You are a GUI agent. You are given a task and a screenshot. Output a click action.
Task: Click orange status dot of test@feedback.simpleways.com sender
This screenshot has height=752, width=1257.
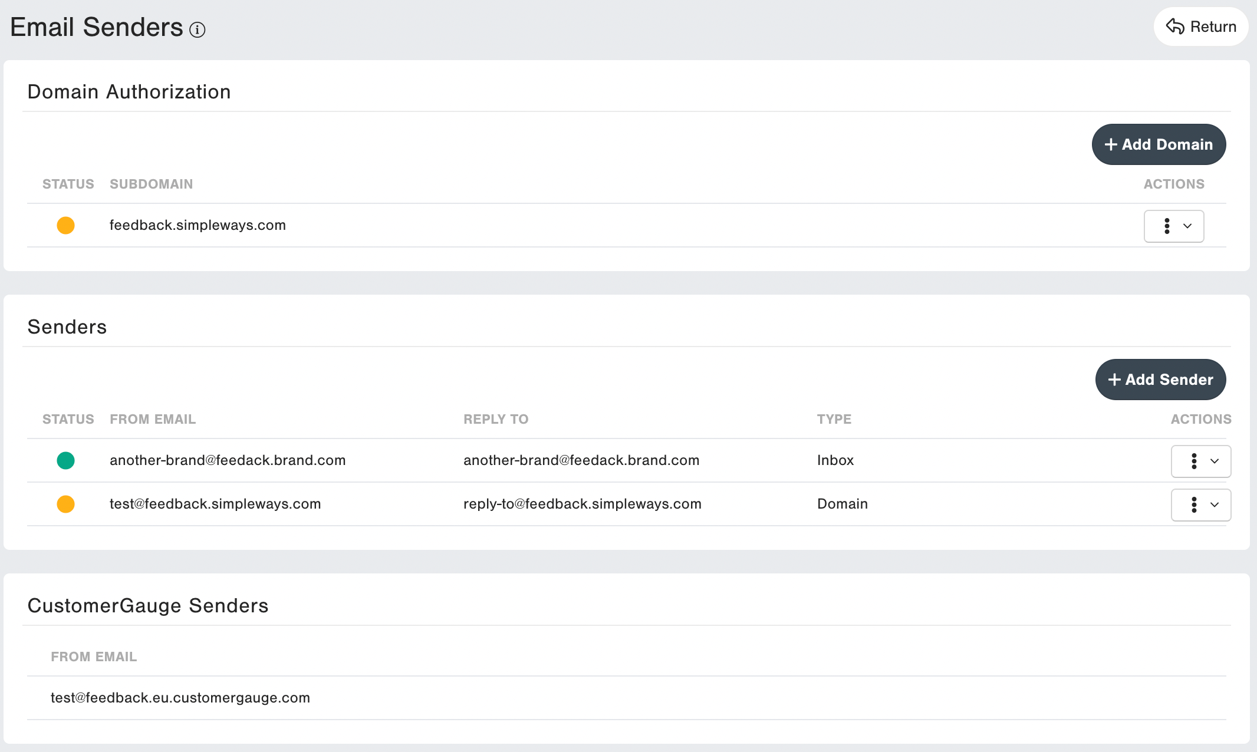65,504
